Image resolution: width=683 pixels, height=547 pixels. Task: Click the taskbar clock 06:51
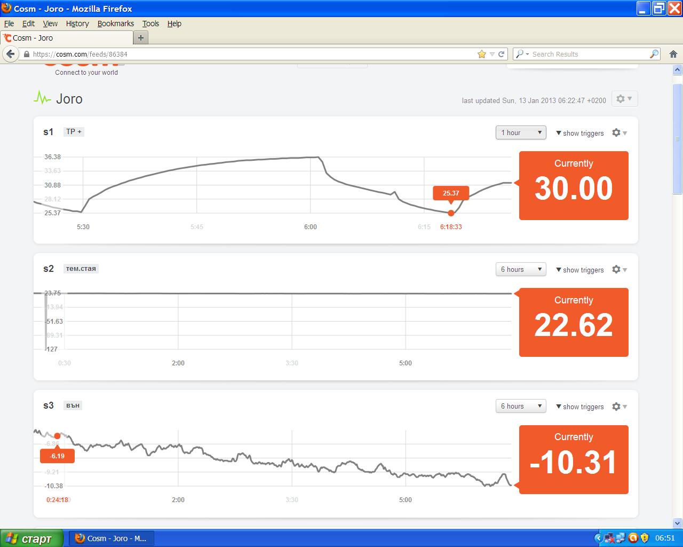click(x=665, y=538)
